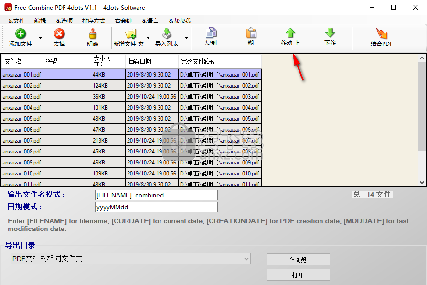Close the Free Combine PDF window
Image resolution: width=427 pixels, height=285 pixels.
coord(415,7)
